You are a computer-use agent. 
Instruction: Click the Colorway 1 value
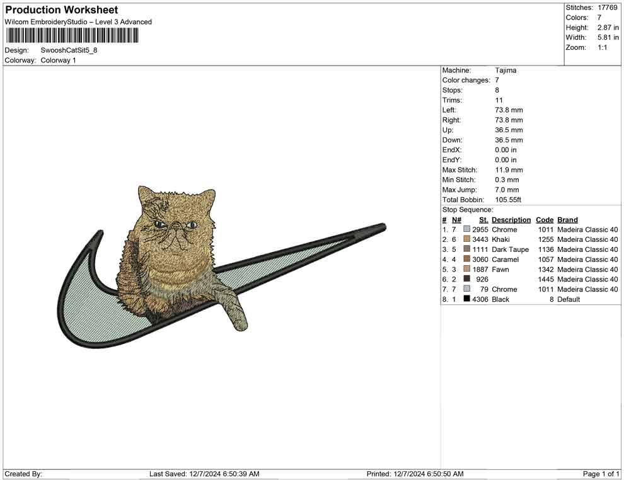click(58, 60)
